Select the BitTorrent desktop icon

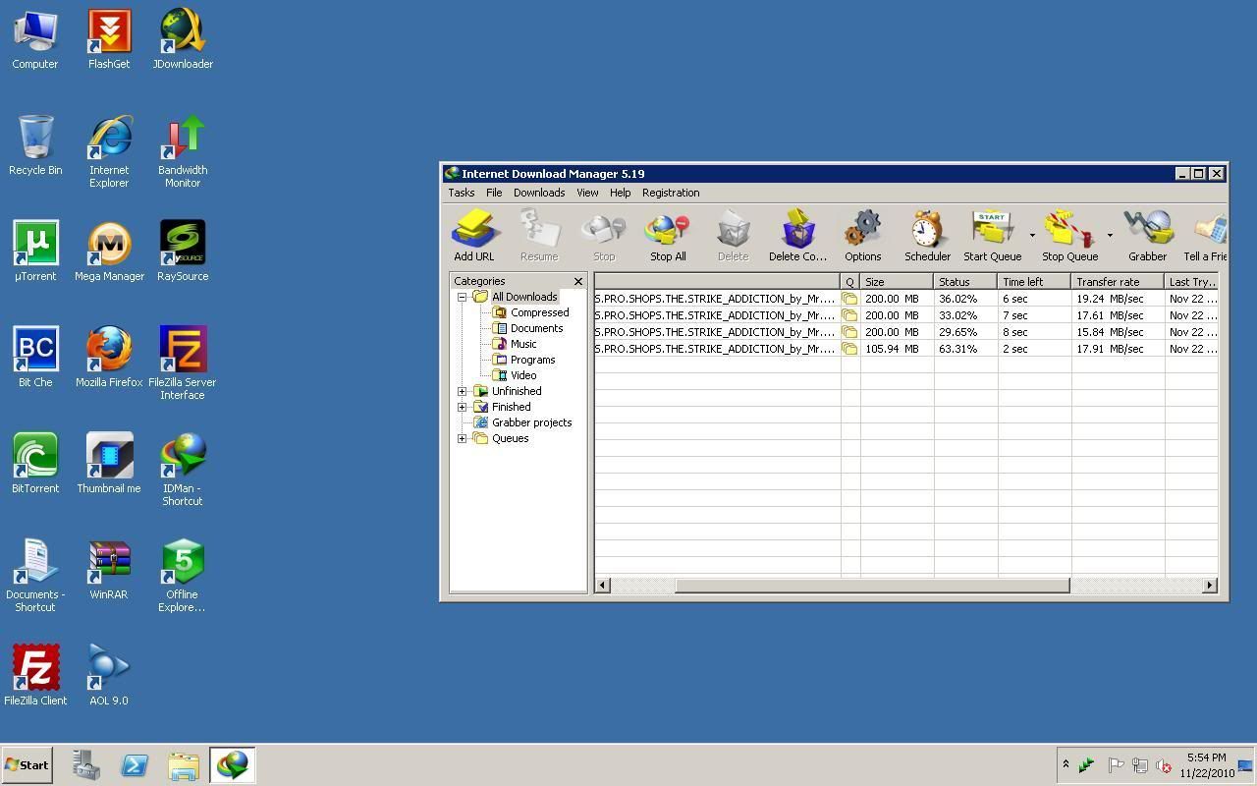pos(35,464)
